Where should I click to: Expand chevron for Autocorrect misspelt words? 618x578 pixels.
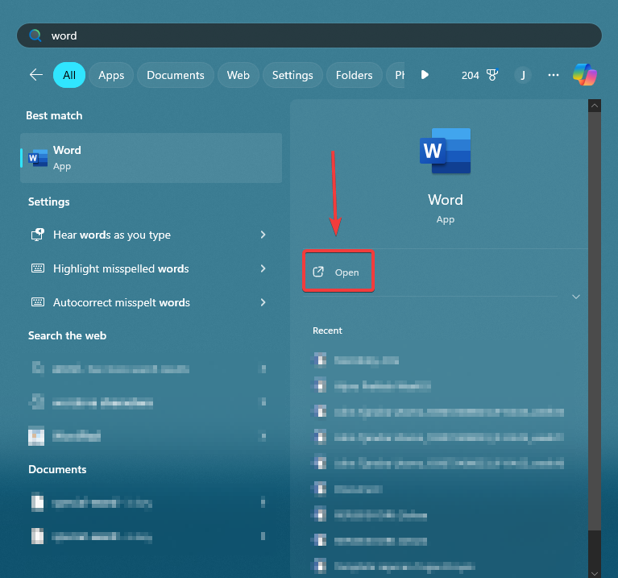point(263,302)
